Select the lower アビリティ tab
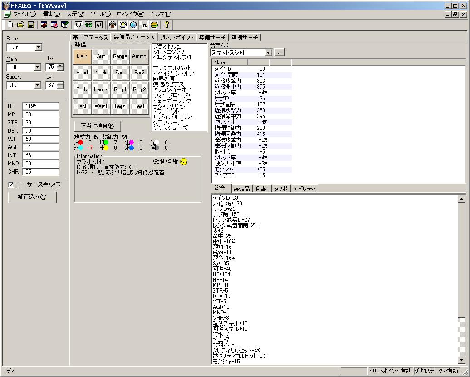Screen dimensions: 470x377 [304, 189]
